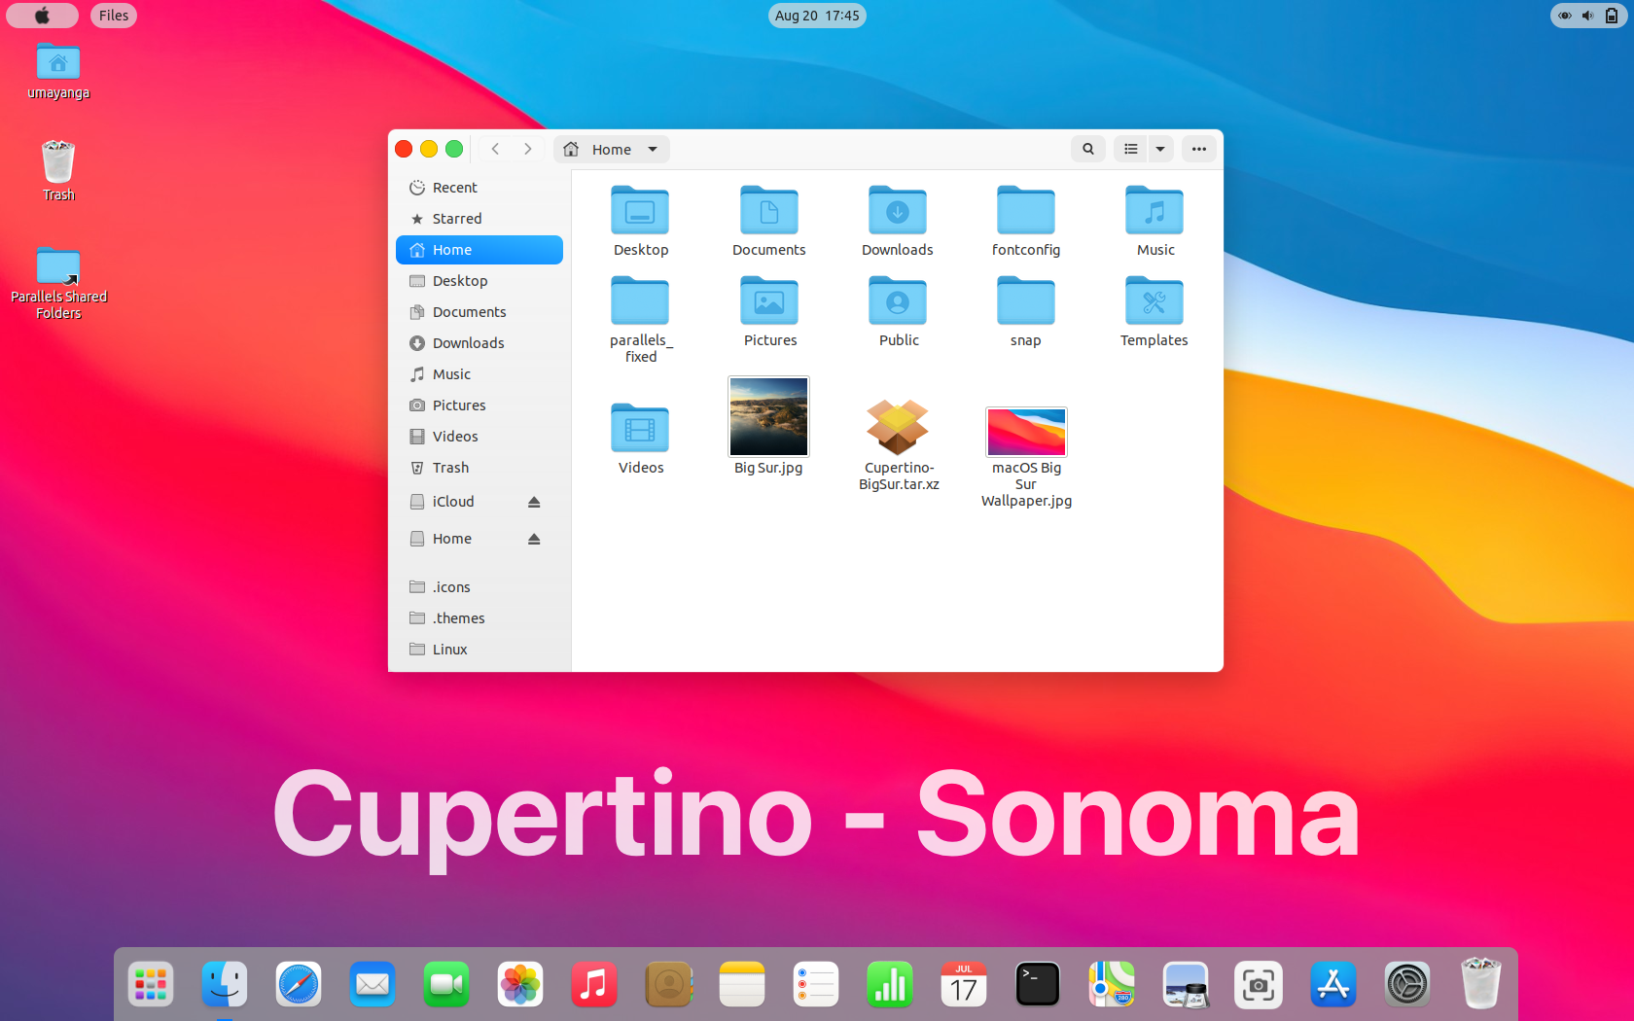The image size is (1634, 1021).
Task: Open Downloads in the sidebar
Action: pyautogui.click(x=480, y=343)
